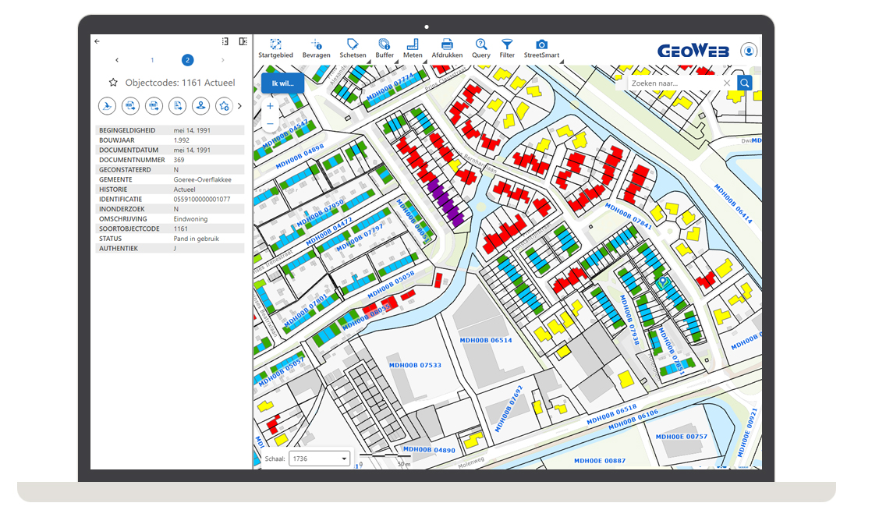Open the Schaal 1736 scale dropdown

(x=320, y=459)
